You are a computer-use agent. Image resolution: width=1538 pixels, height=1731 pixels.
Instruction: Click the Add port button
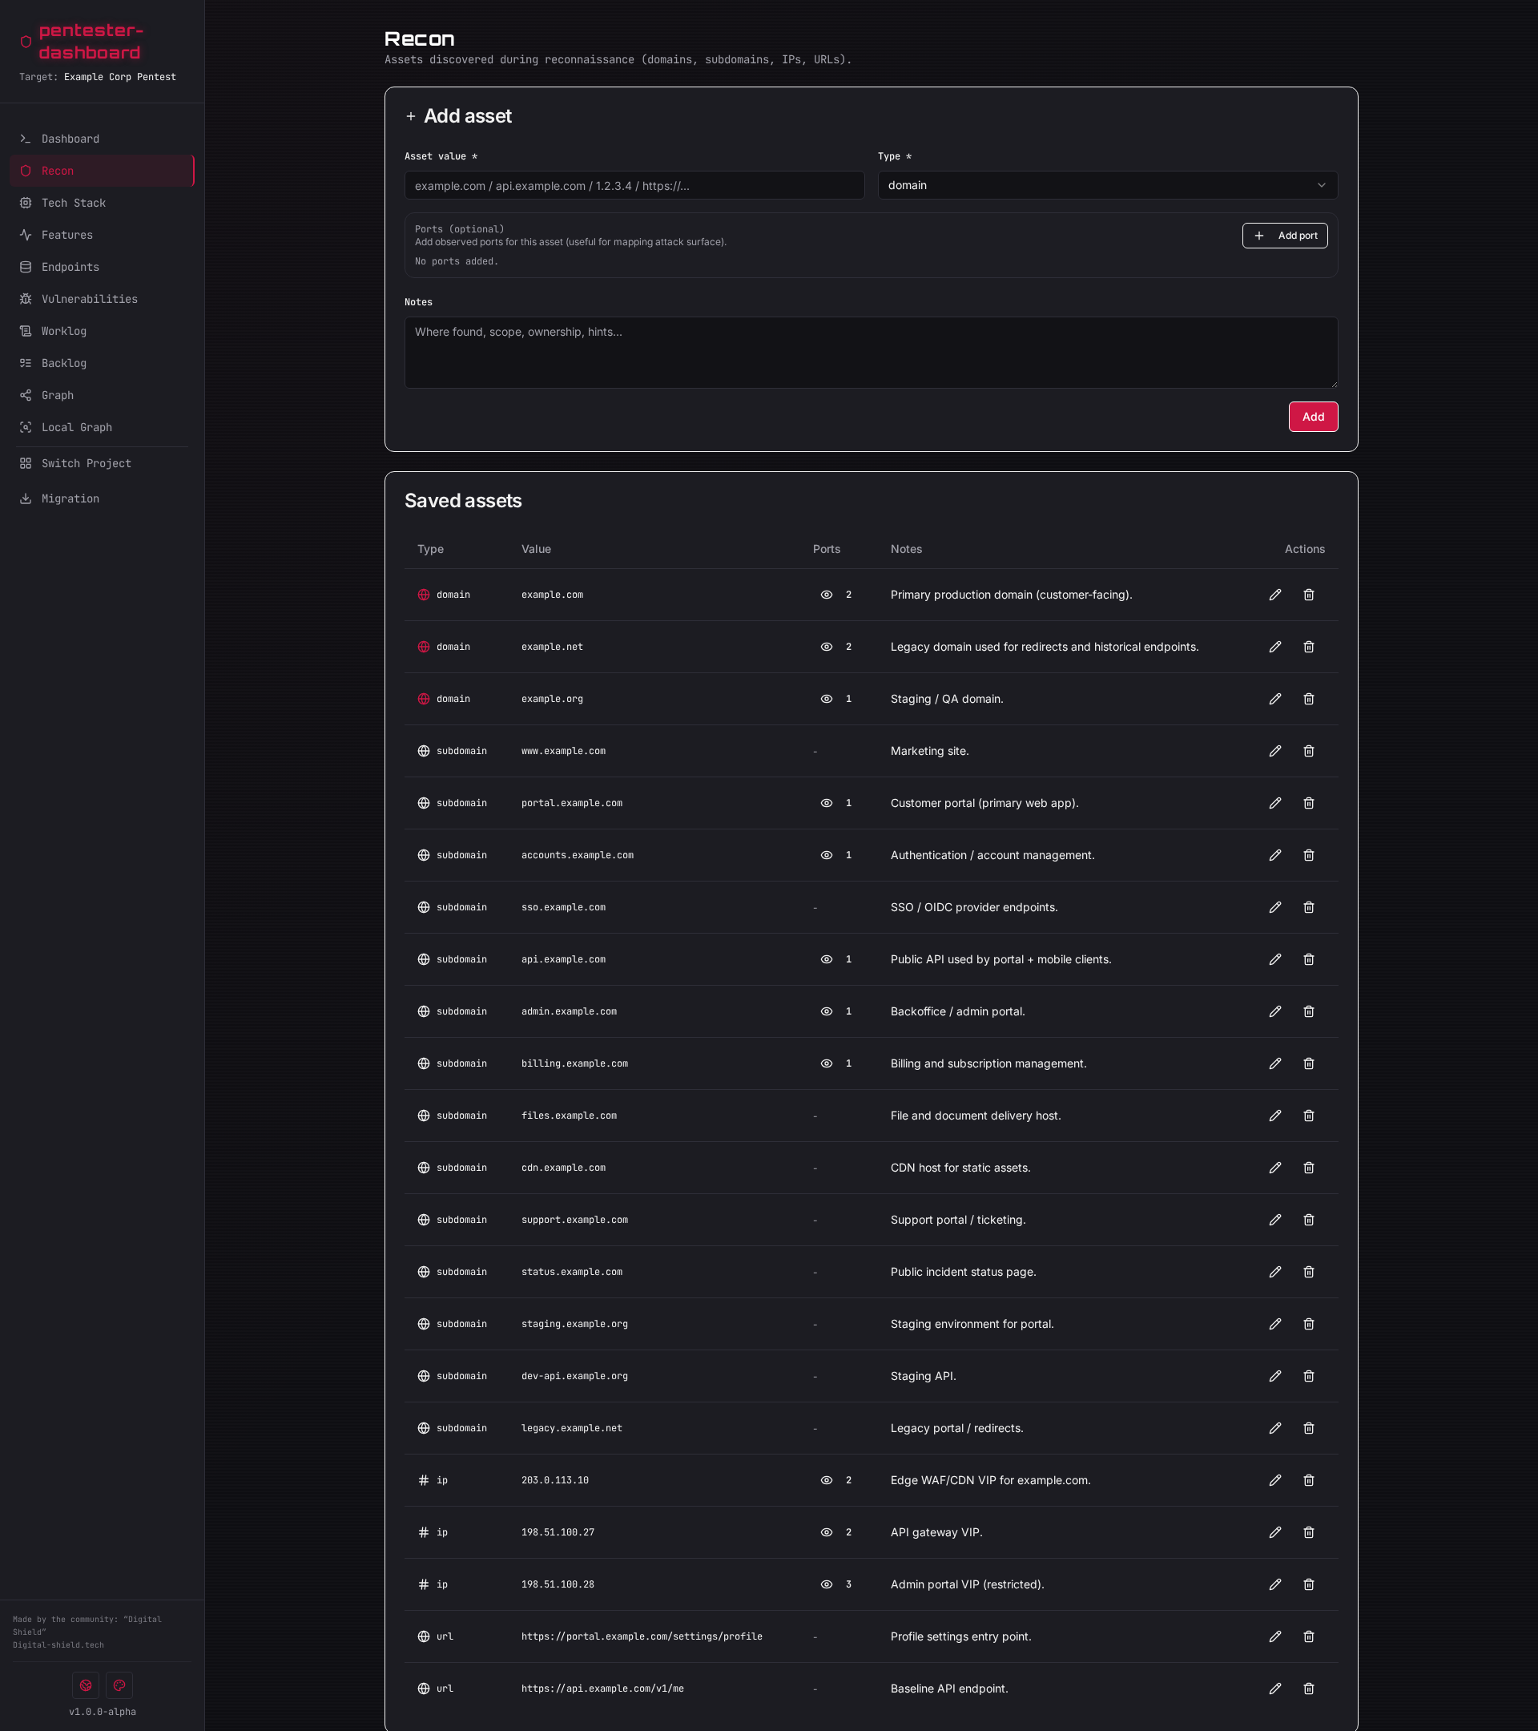pyautogui.click(x=1285, y=236)
